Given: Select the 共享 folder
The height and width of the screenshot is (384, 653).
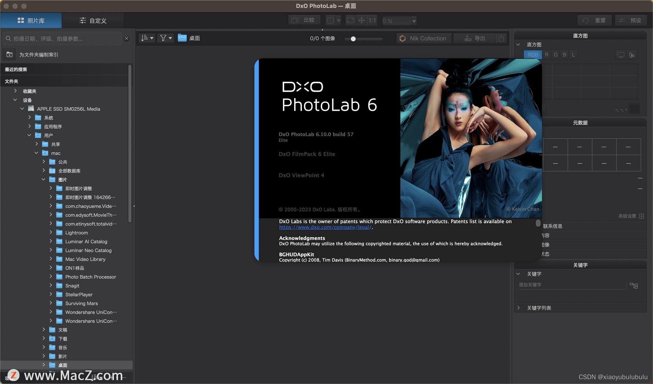Looking at the screenshot, I should click(x=55, y=144).
